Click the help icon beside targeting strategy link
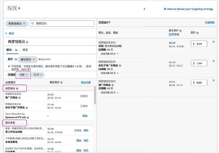Viewport: 219px width, 153px height. click(165, 9)
